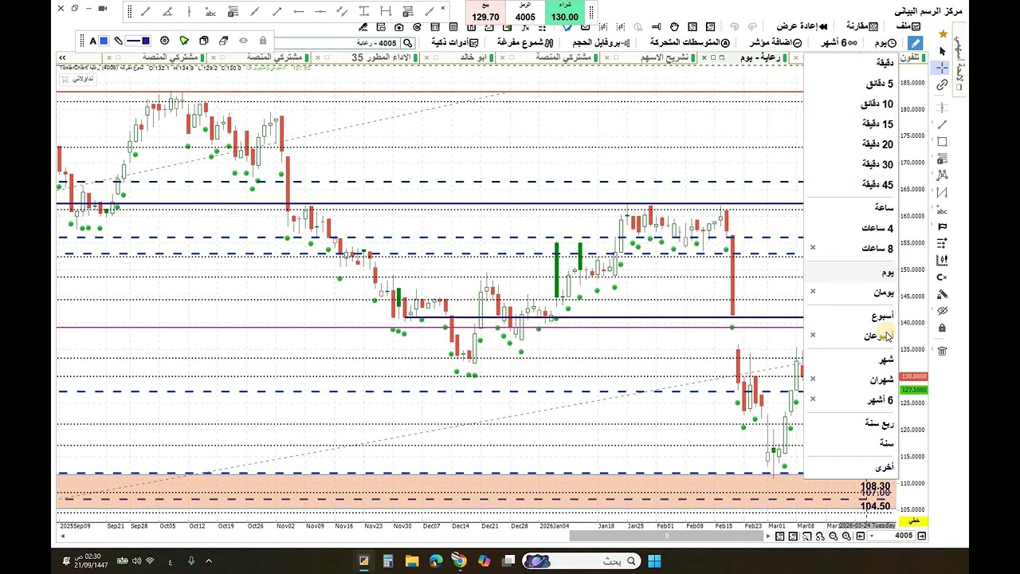Select أسبوع weekly interval from list
The height and width of the screenshot is (574, 1020).
pyautogui.click(x=883, y=316)
